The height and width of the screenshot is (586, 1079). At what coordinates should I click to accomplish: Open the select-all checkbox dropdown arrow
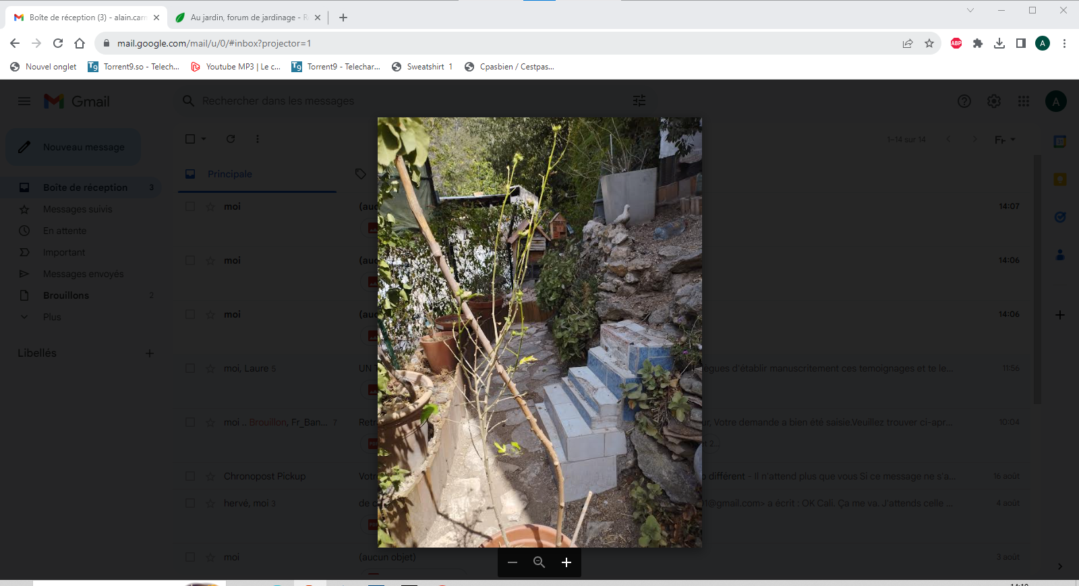click(x=204, y=139)
